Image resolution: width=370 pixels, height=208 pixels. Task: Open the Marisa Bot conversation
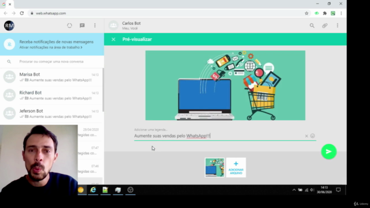click(51, 77)
